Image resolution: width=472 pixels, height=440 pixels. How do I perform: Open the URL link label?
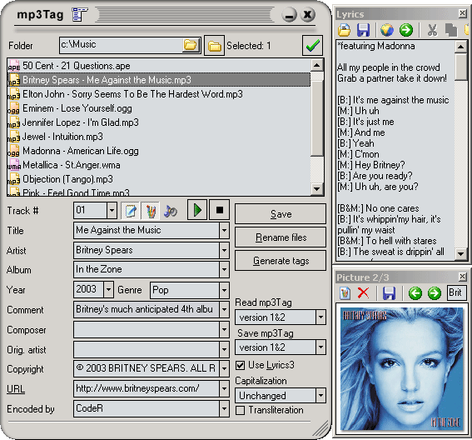pos(16,389)
